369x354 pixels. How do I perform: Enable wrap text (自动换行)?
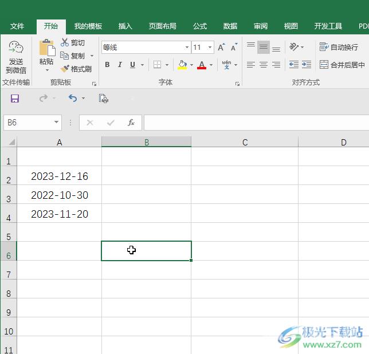pos(339,47)
